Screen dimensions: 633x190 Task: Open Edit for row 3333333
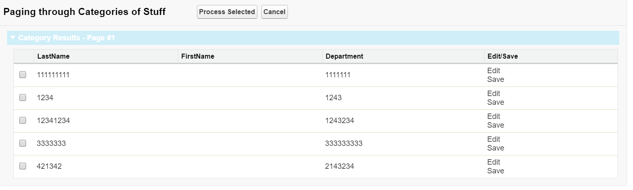(493, 139)
